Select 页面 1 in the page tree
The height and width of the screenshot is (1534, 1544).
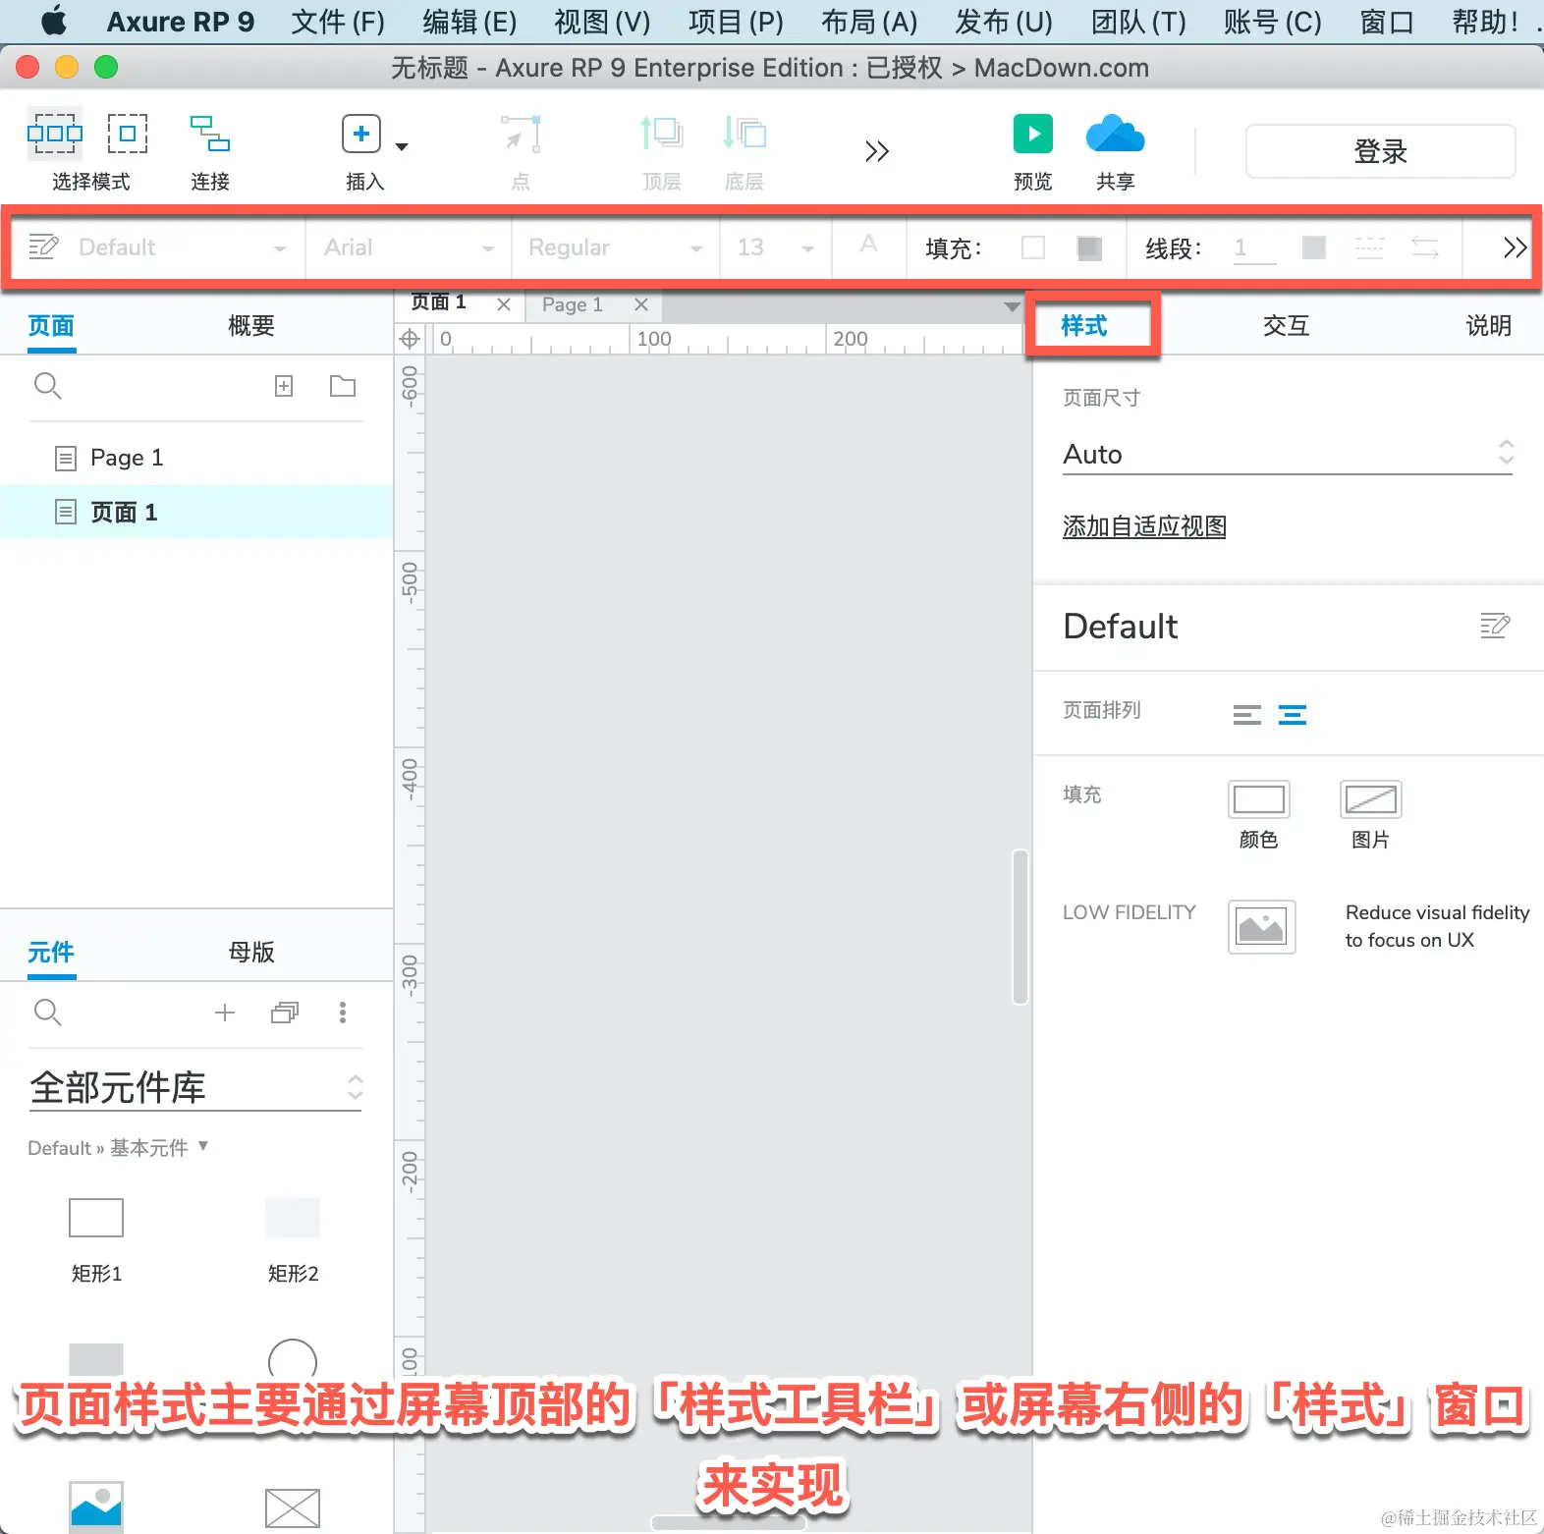196,512
